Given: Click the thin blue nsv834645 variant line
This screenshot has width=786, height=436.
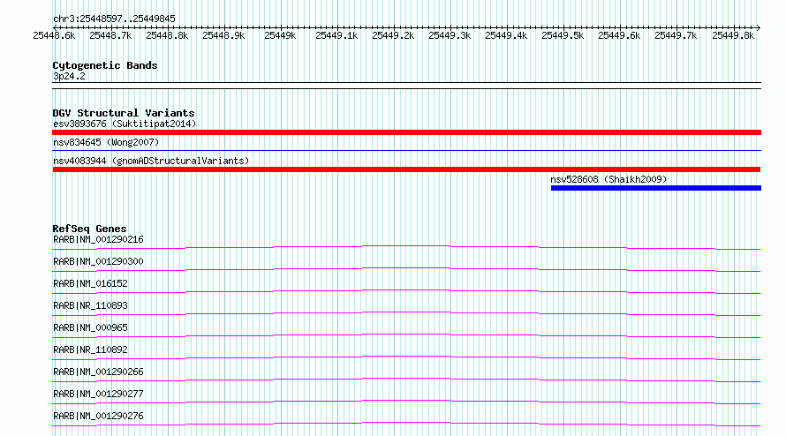Looking at the screenshot, I should tap(406, 150).
